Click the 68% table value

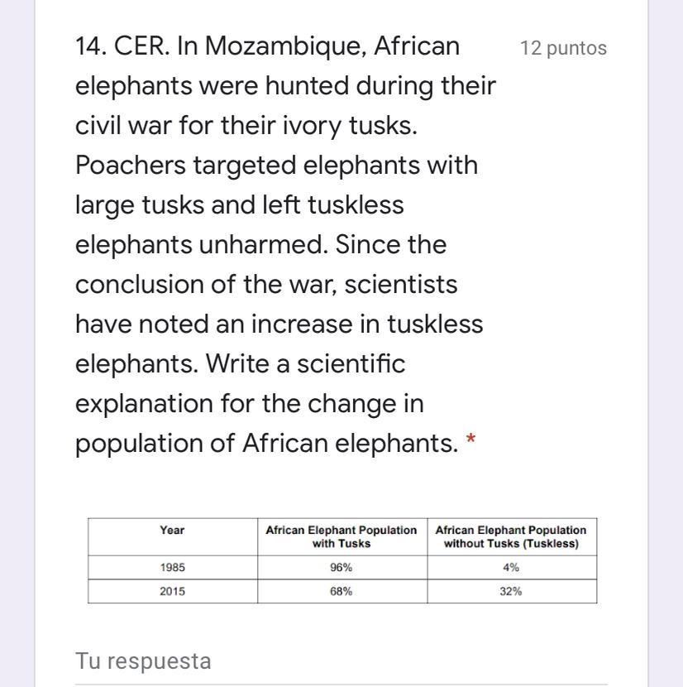(341, 592)
